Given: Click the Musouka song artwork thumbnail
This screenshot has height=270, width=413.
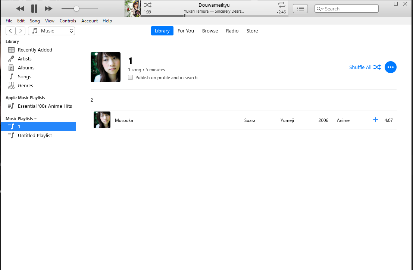Looking at the screenshot, I should pyautogui.click(x=102, y=120).
